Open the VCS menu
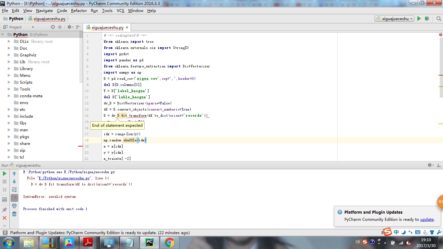This screenshot has width=443, height=249. coord(120,10)
